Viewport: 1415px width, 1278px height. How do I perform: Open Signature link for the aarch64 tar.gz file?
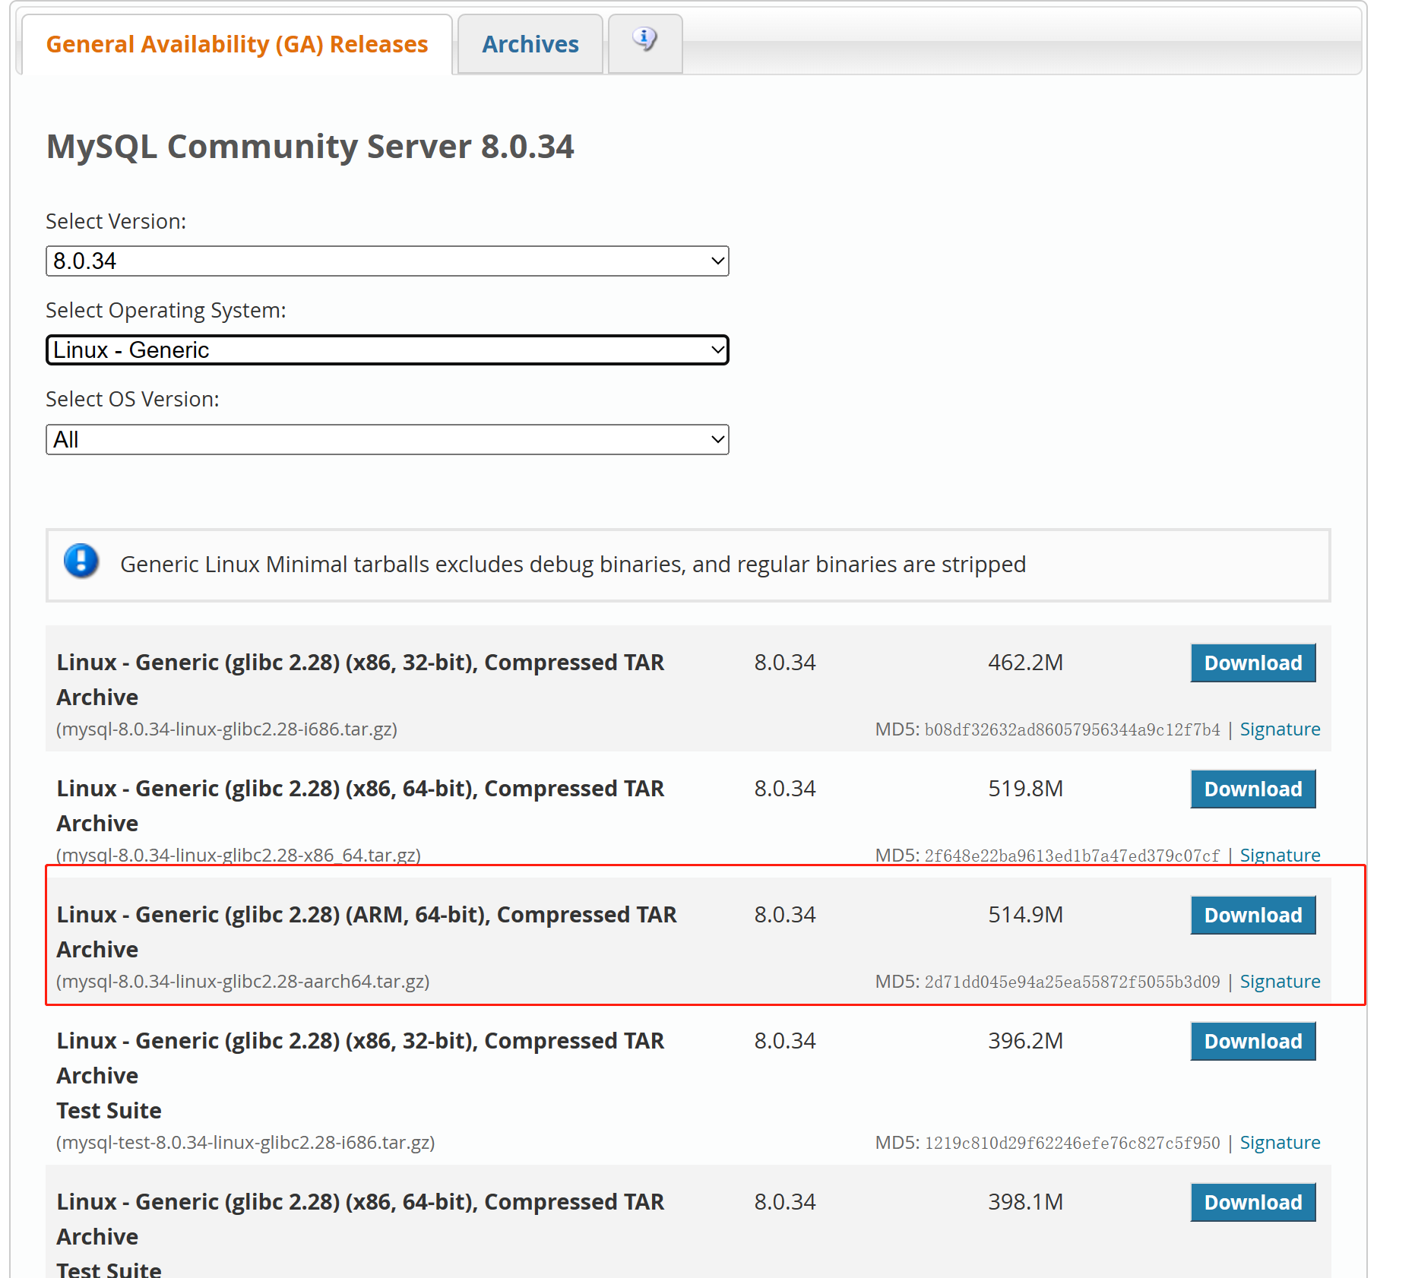pyautogui.click(x=1280, y=982)
